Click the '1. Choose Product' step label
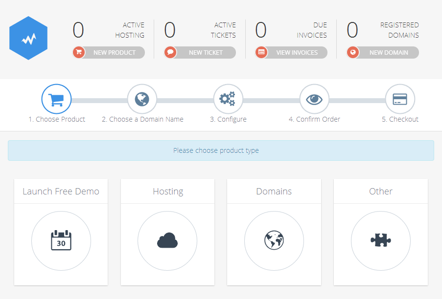442x299 pixels. pos(57,119)
